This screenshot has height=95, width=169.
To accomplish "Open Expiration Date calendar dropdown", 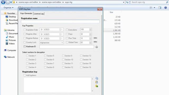I will (61, 29).
